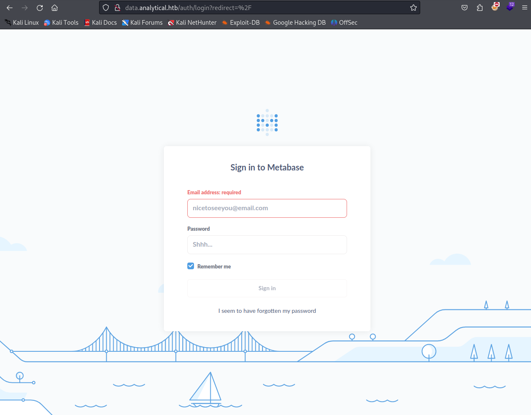Open the Kali Docs bookmark
The image size is (531, 415).
pyautogui.click(x=100, y=23)
